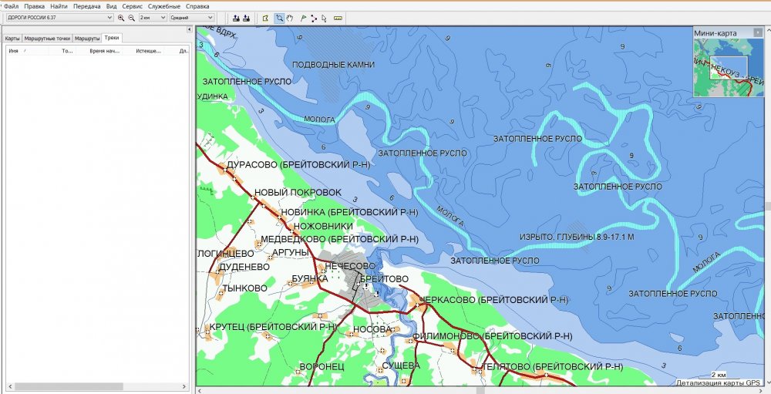
Task: Collapse the left panel with arrow button
Action: click(x=190, y=28)
